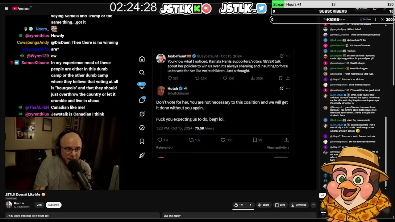
Task: Expand the View activity chevron link
Action: point(278,148)
